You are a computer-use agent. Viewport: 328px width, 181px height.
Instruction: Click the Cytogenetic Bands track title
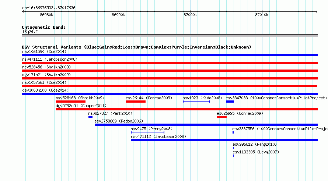click(x=44, y=27)
